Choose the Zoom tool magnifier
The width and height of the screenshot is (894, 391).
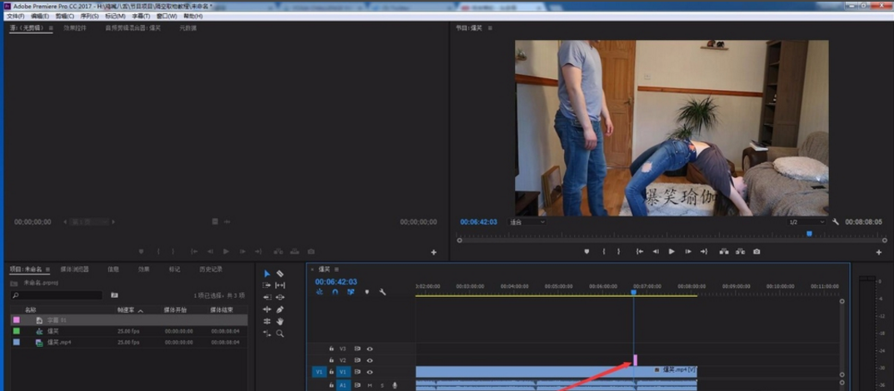coord(280,334)
